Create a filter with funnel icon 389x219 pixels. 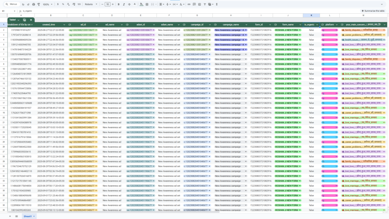[x=204, y=4]
